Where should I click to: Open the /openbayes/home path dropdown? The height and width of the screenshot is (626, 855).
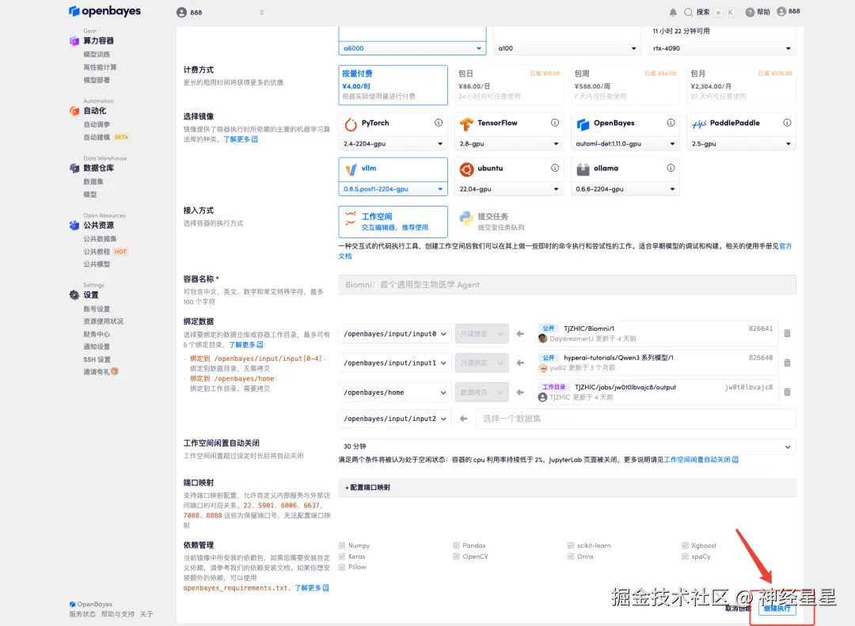coord(395,393)
